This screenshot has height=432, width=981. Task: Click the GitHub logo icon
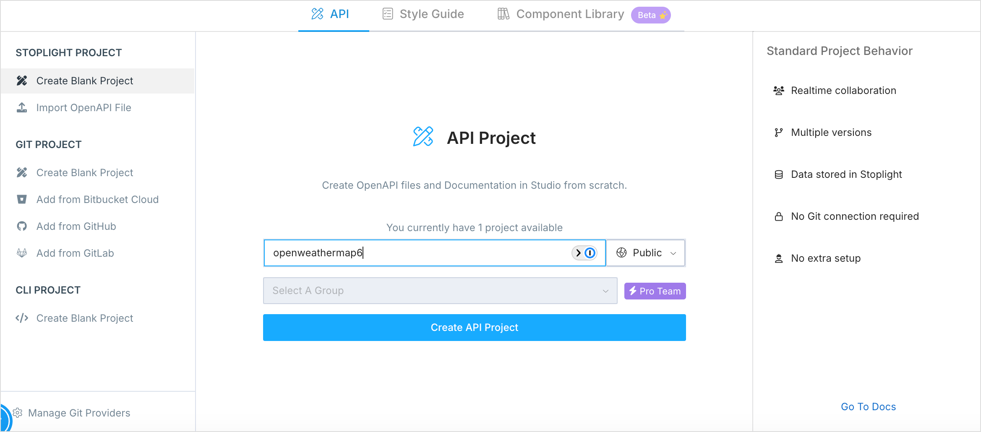click(x=22, y=226)
